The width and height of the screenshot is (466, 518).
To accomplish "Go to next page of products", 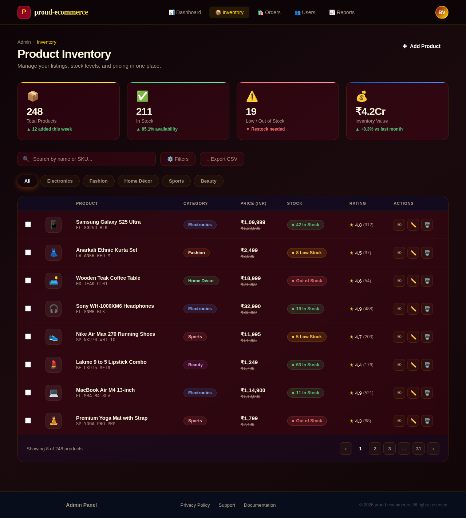I will pos(433,449).
